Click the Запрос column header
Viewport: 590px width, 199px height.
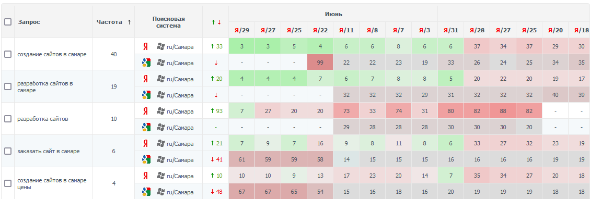(29, 22)
